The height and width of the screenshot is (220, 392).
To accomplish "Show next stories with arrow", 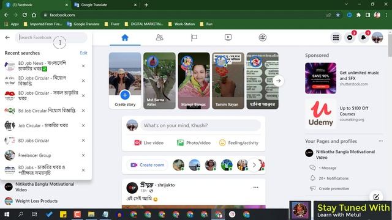I will (x=278, y=81).
